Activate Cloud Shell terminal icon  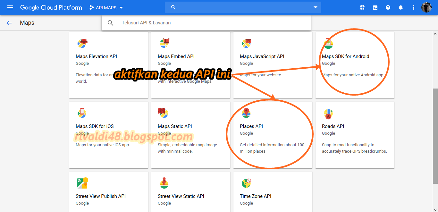(x=375, y=7)
